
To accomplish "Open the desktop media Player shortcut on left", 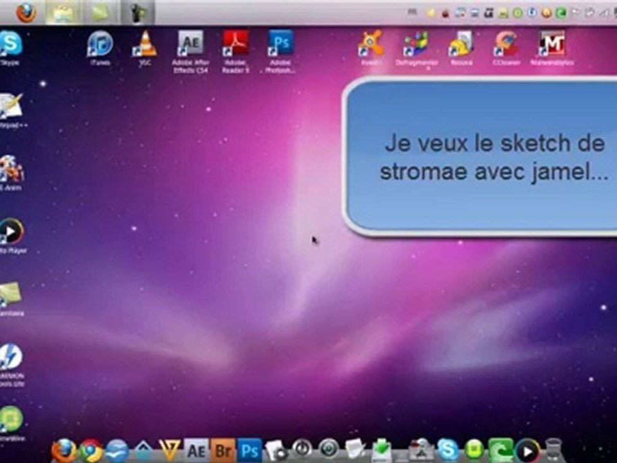I will click(12, 236).
